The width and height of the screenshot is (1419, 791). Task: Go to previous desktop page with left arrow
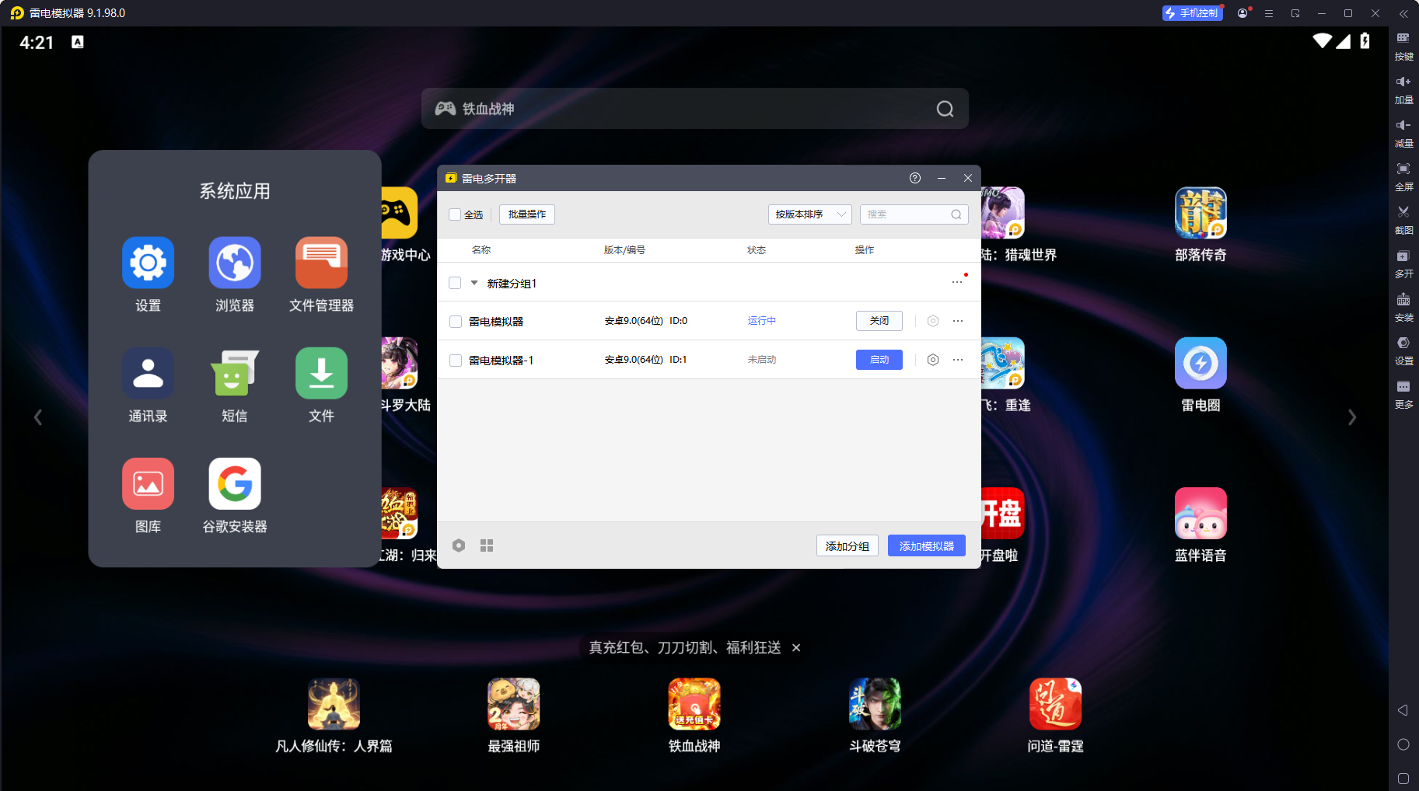click(37, 417)
